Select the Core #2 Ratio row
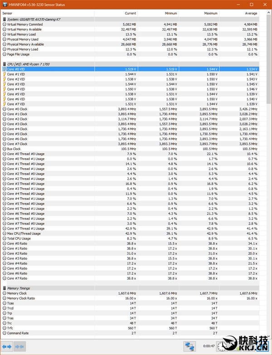Viewport: 272px width, 355px height. pos(130,253)
